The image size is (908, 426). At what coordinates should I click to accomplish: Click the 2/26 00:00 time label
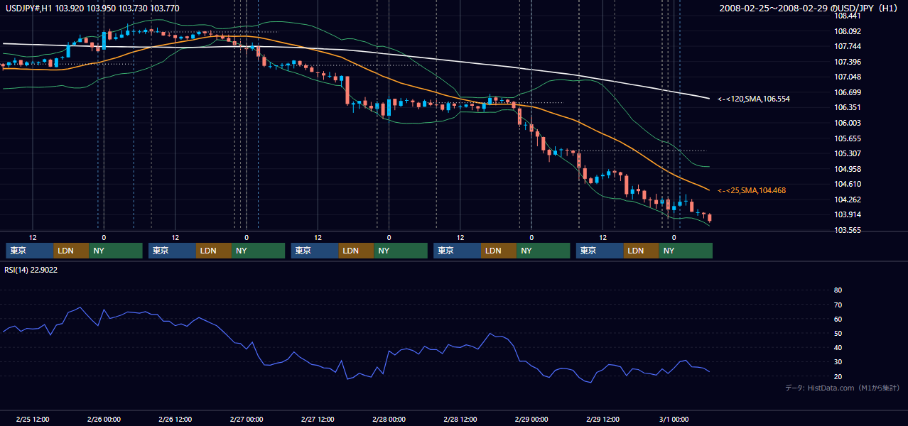104,419
